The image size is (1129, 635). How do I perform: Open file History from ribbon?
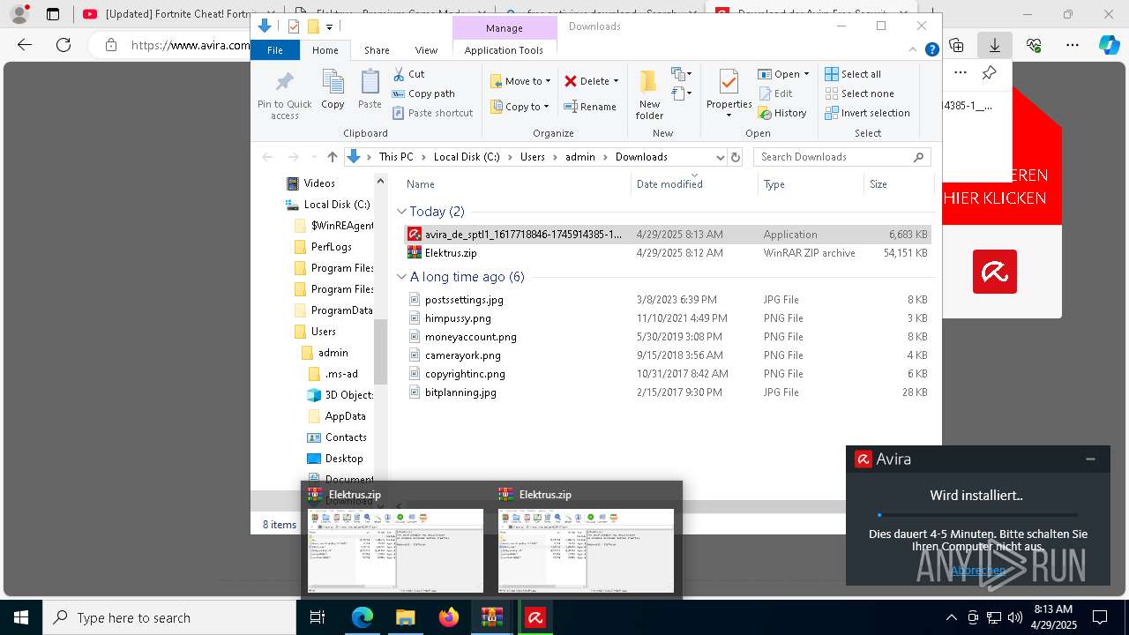782,113
